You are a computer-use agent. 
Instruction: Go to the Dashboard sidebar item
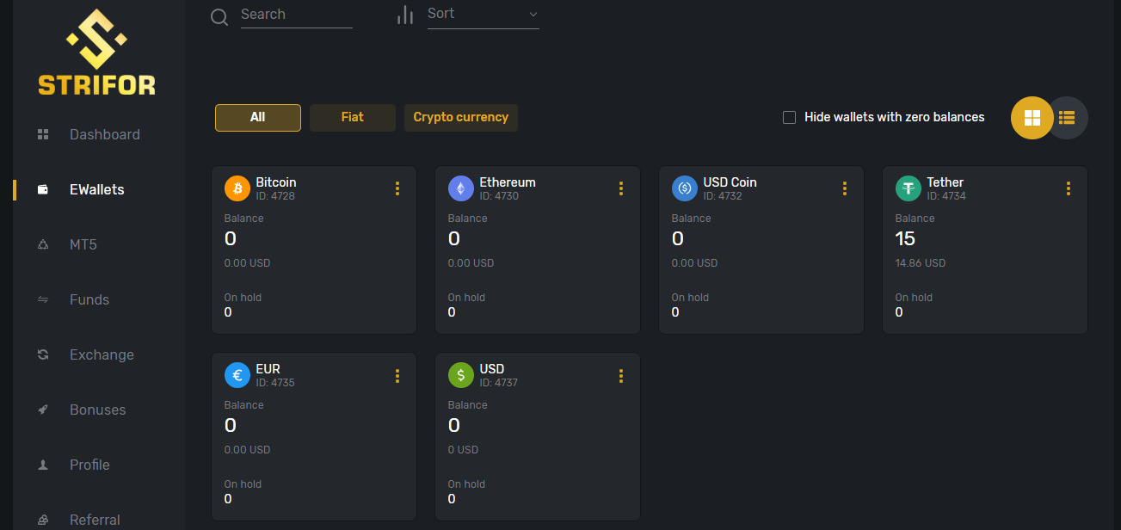coord(104,134)
